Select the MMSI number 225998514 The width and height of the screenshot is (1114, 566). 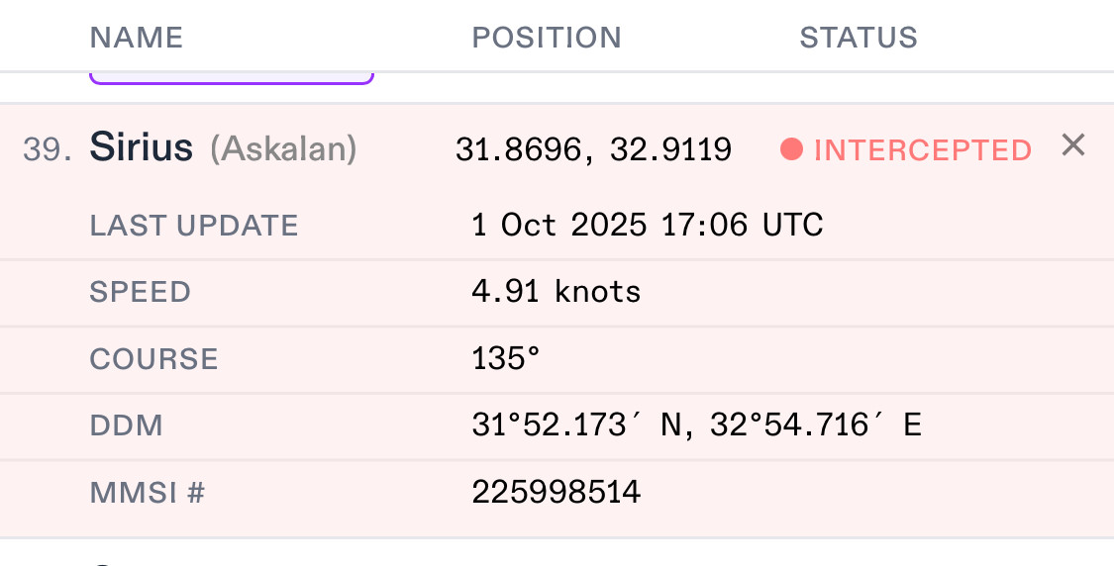click(556, 492)
